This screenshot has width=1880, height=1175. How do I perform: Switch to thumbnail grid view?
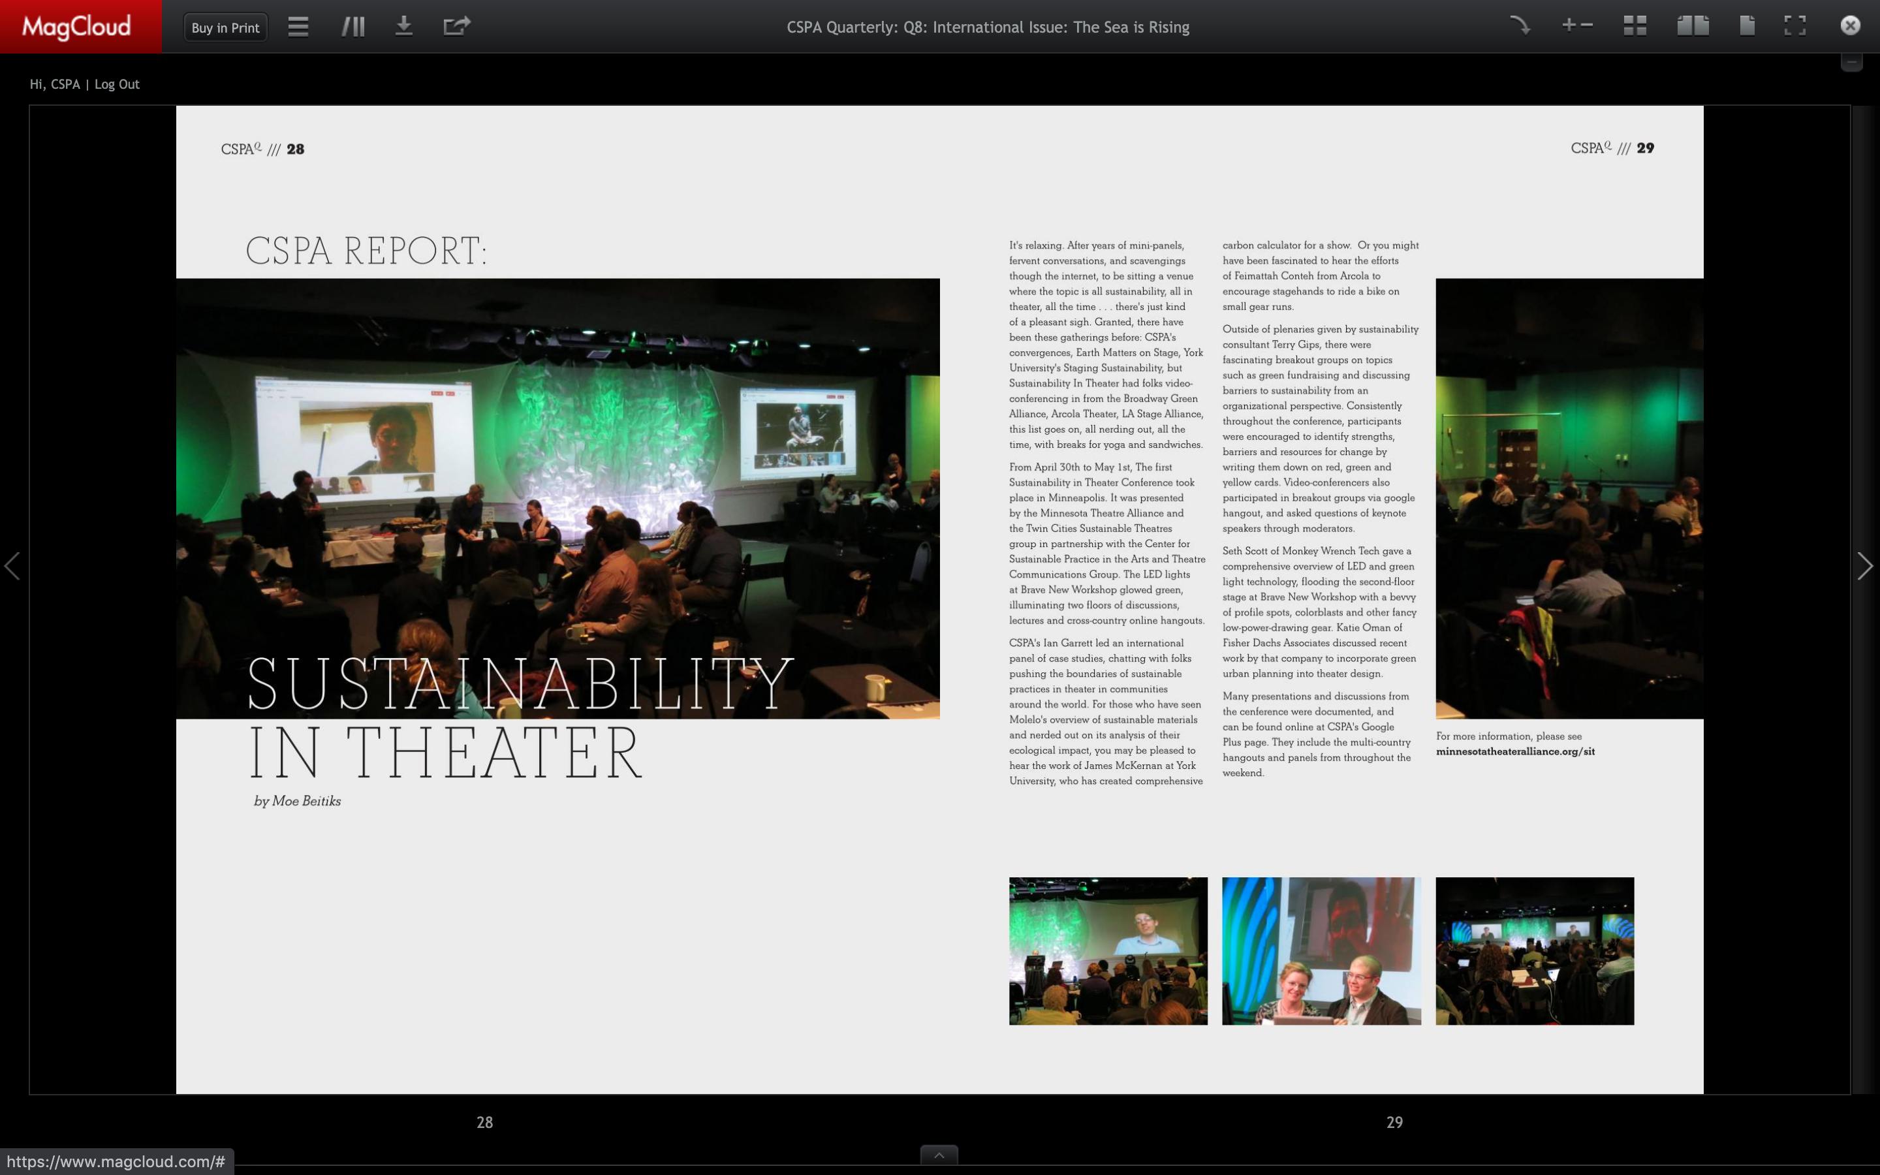point(1635,25)
